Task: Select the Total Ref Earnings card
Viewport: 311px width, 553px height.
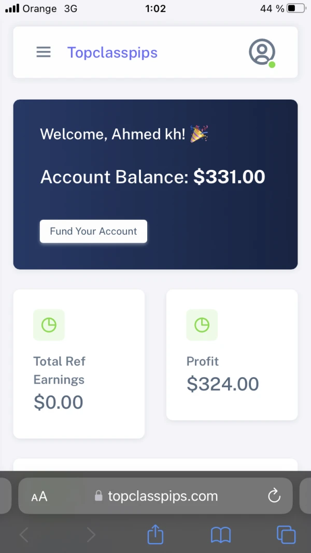Action: click(x=79, y=364)
